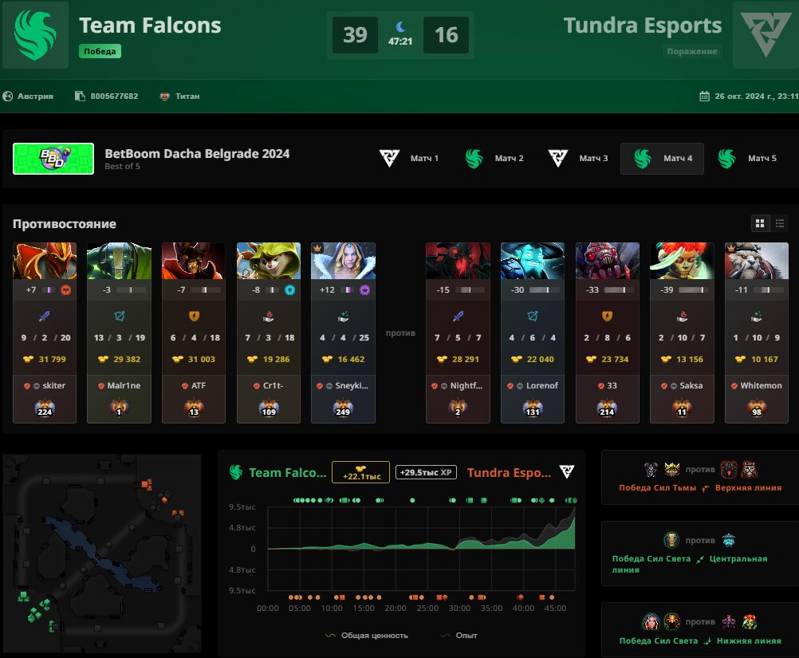The width and height of the screenshot is (799, 658).
Task: Click the Tundra Esports logo
Action: click(766, 35)
